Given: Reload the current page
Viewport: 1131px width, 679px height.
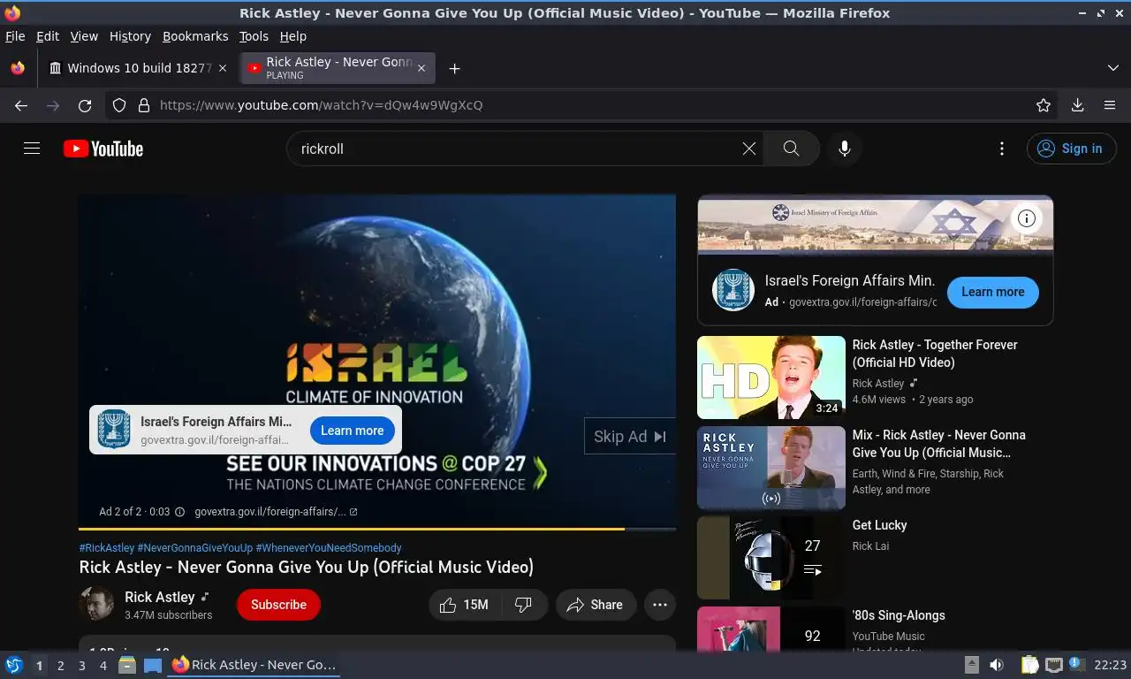Looking at the screenshot, I should (x=85, y=105).
